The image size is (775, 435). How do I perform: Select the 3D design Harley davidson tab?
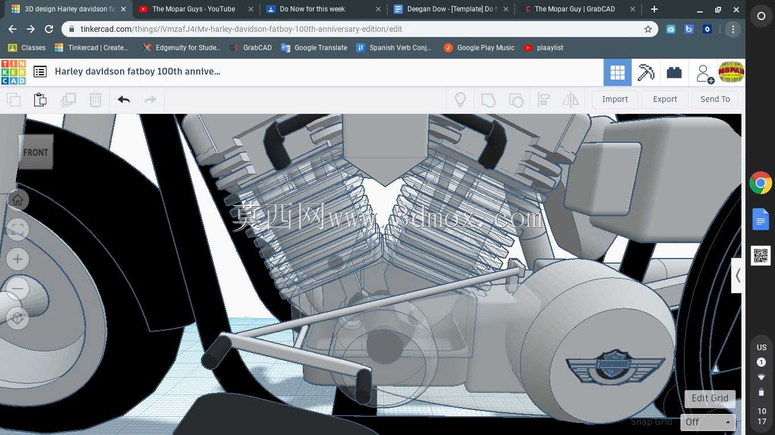[69, 9]
